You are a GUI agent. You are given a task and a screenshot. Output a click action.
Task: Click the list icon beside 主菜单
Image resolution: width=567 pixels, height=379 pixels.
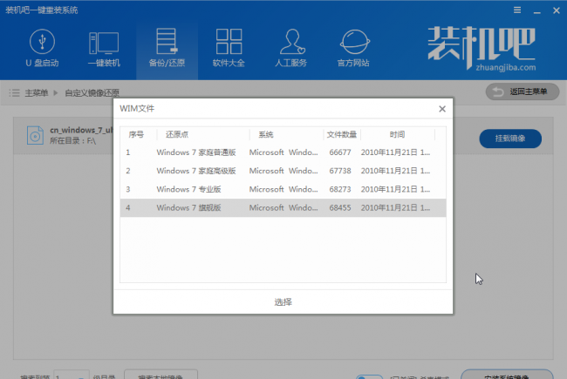pos(14,93)
